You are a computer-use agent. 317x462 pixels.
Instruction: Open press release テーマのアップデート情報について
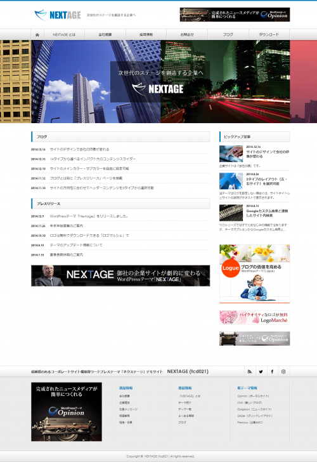pyautogui.click(x=76, y=245)
